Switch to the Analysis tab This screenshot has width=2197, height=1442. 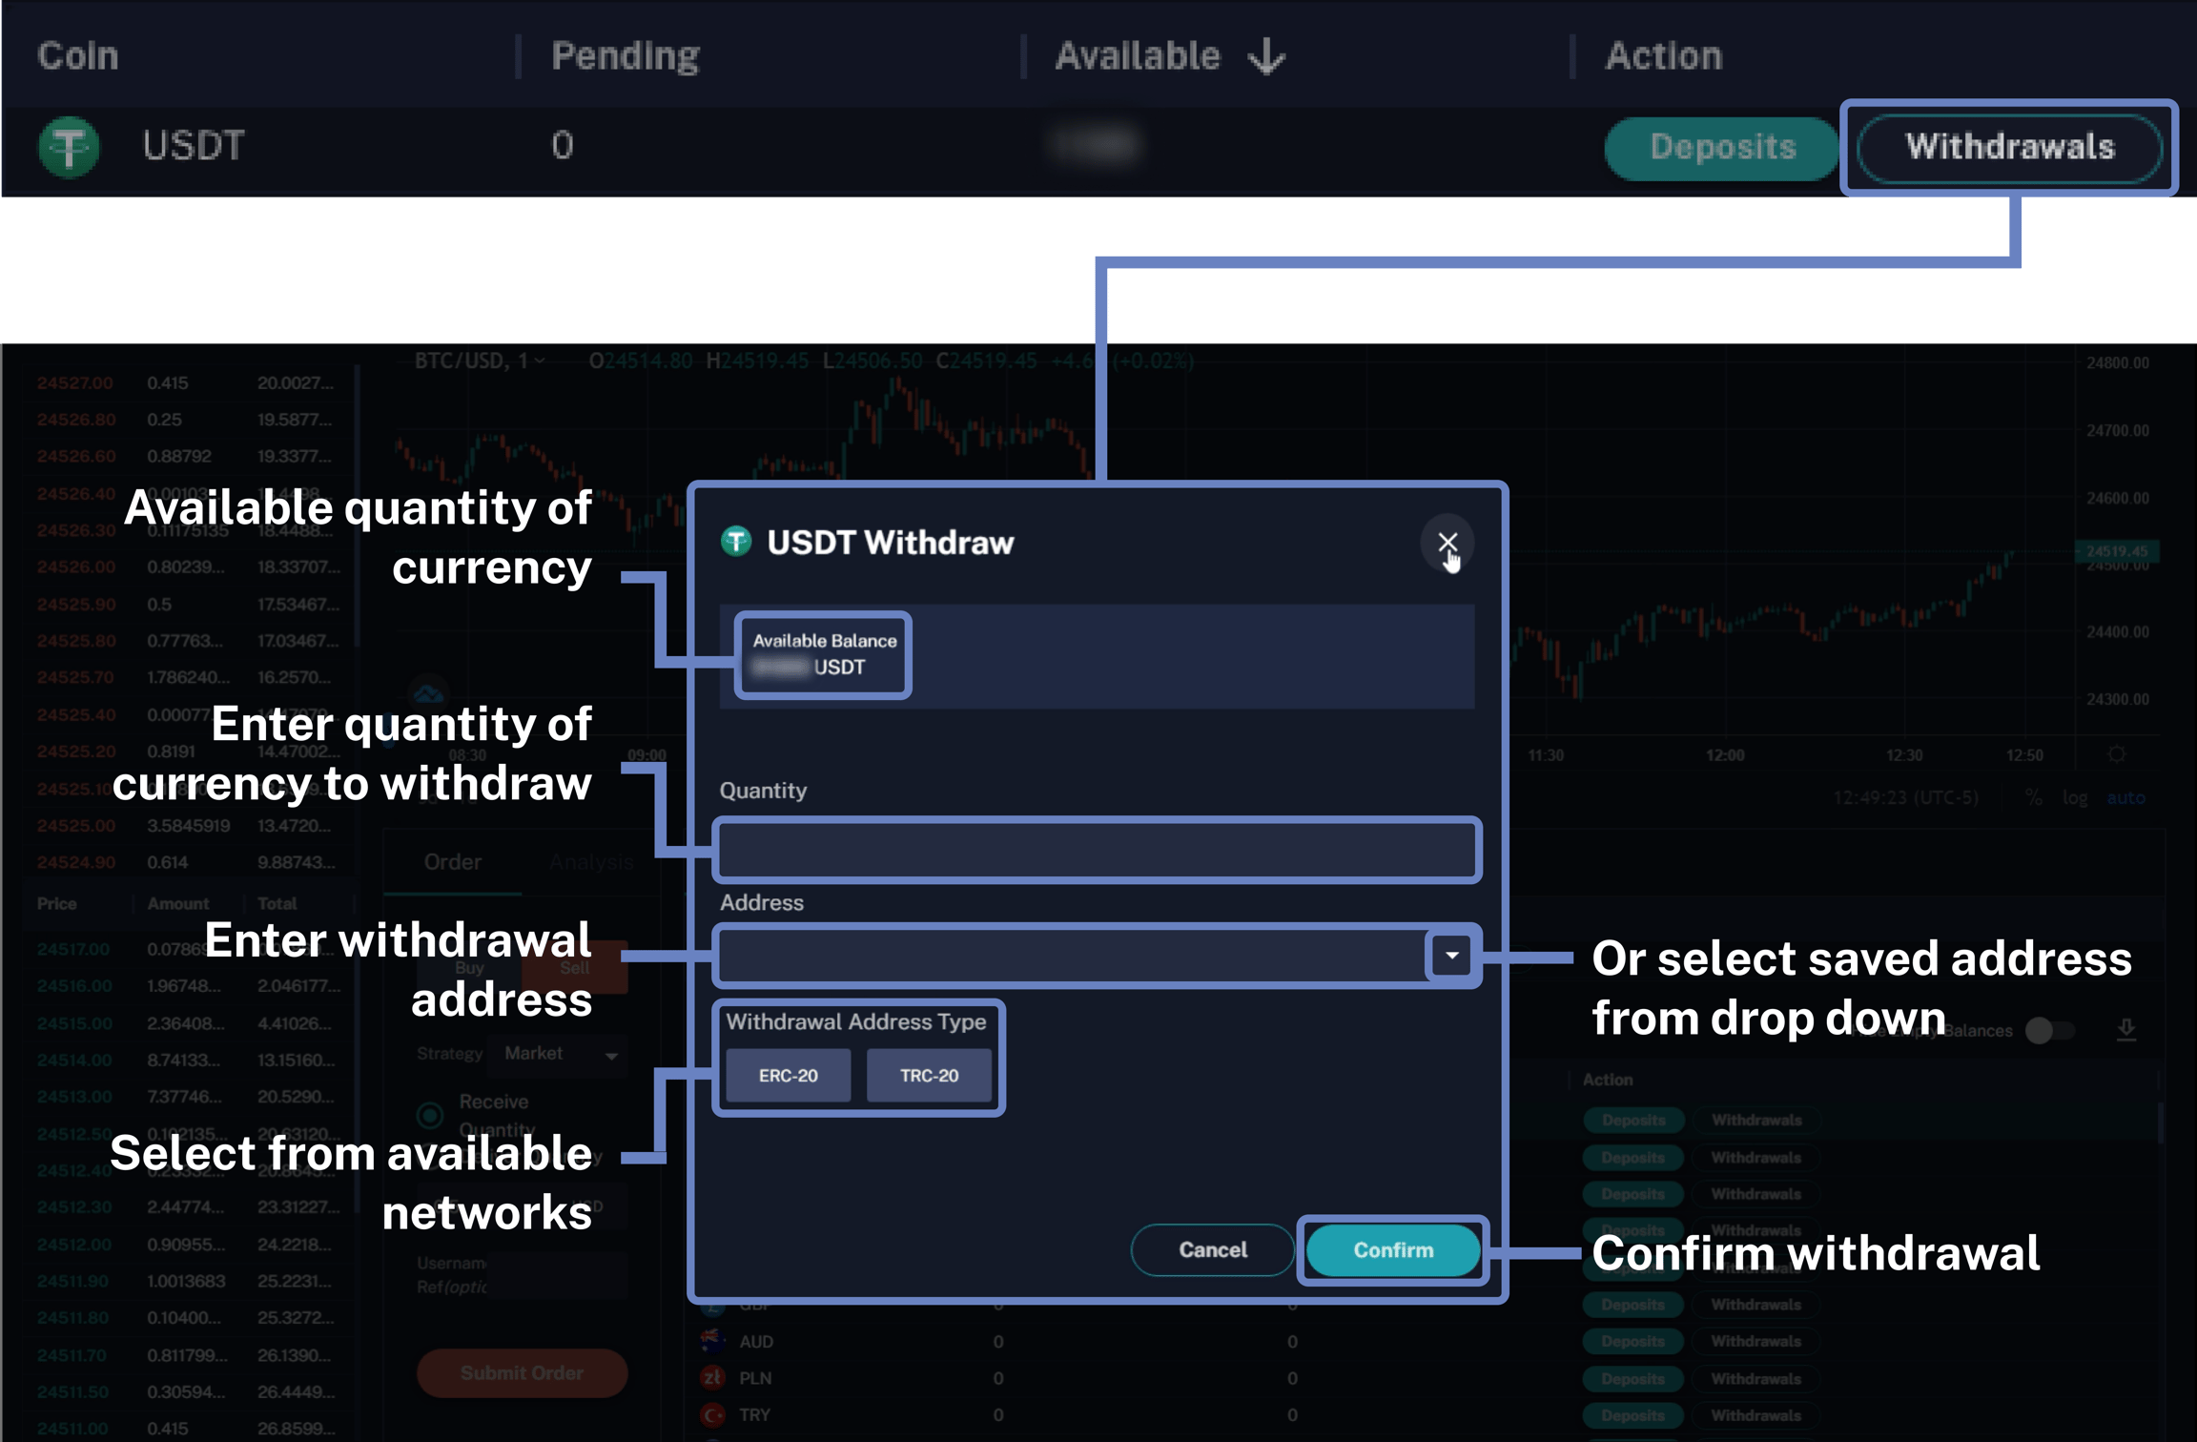tap(591, 862)
